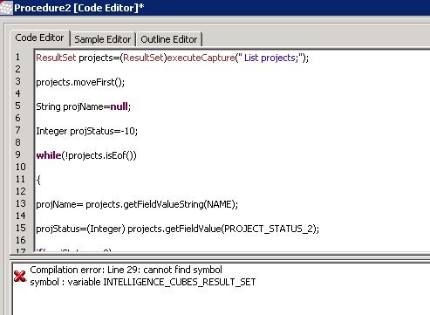Click the INTELLIGENCE_CUBES_RESULT_SET symbol line
This screenshot has width=430, height=315.
pyautogui.click(x=143, y=282)
